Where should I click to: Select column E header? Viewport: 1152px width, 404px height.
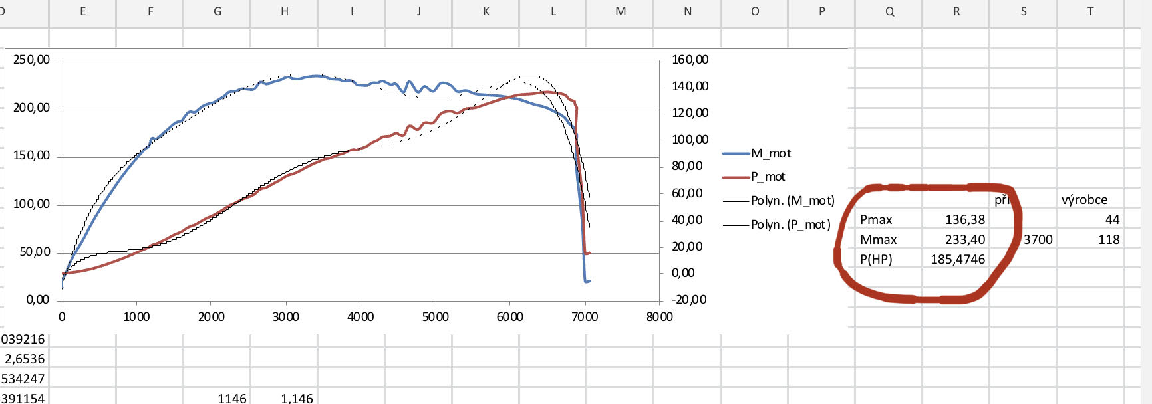82,11
